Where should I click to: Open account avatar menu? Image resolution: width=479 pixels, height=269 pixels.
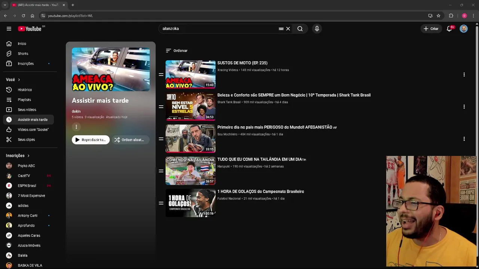(464, 29)
